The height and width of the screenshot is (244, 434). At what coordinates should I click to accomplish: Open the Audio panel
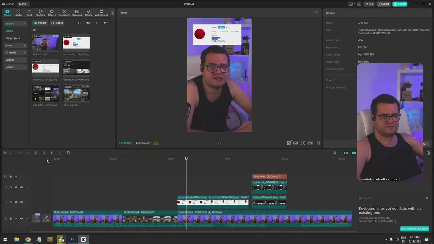pyautogui.click(x=18, y=13)
